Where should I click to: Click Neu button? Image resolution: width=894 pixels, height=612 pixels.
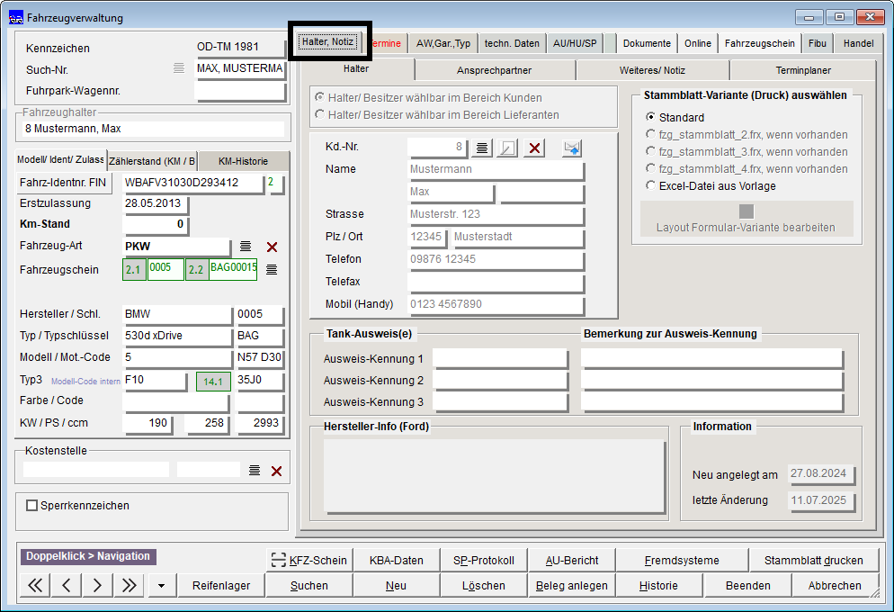click(x=396, y=585)
